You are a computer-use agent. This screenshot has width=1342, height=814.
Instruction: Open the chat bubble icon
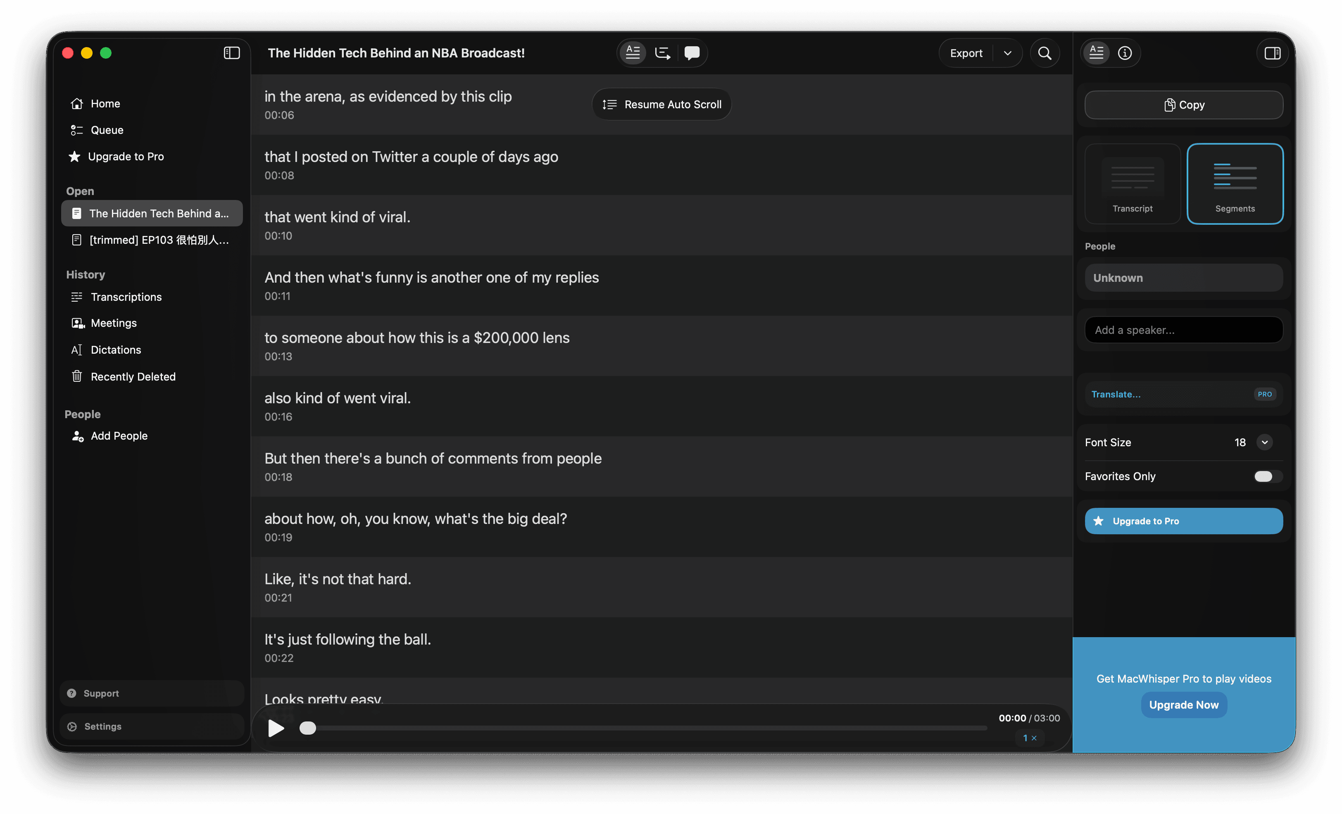pos(692,53)
